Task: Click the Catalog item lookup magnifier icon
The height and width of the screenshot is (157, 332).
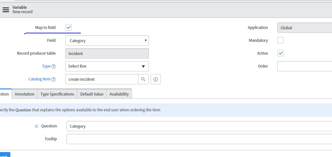Action: (143, 79)
